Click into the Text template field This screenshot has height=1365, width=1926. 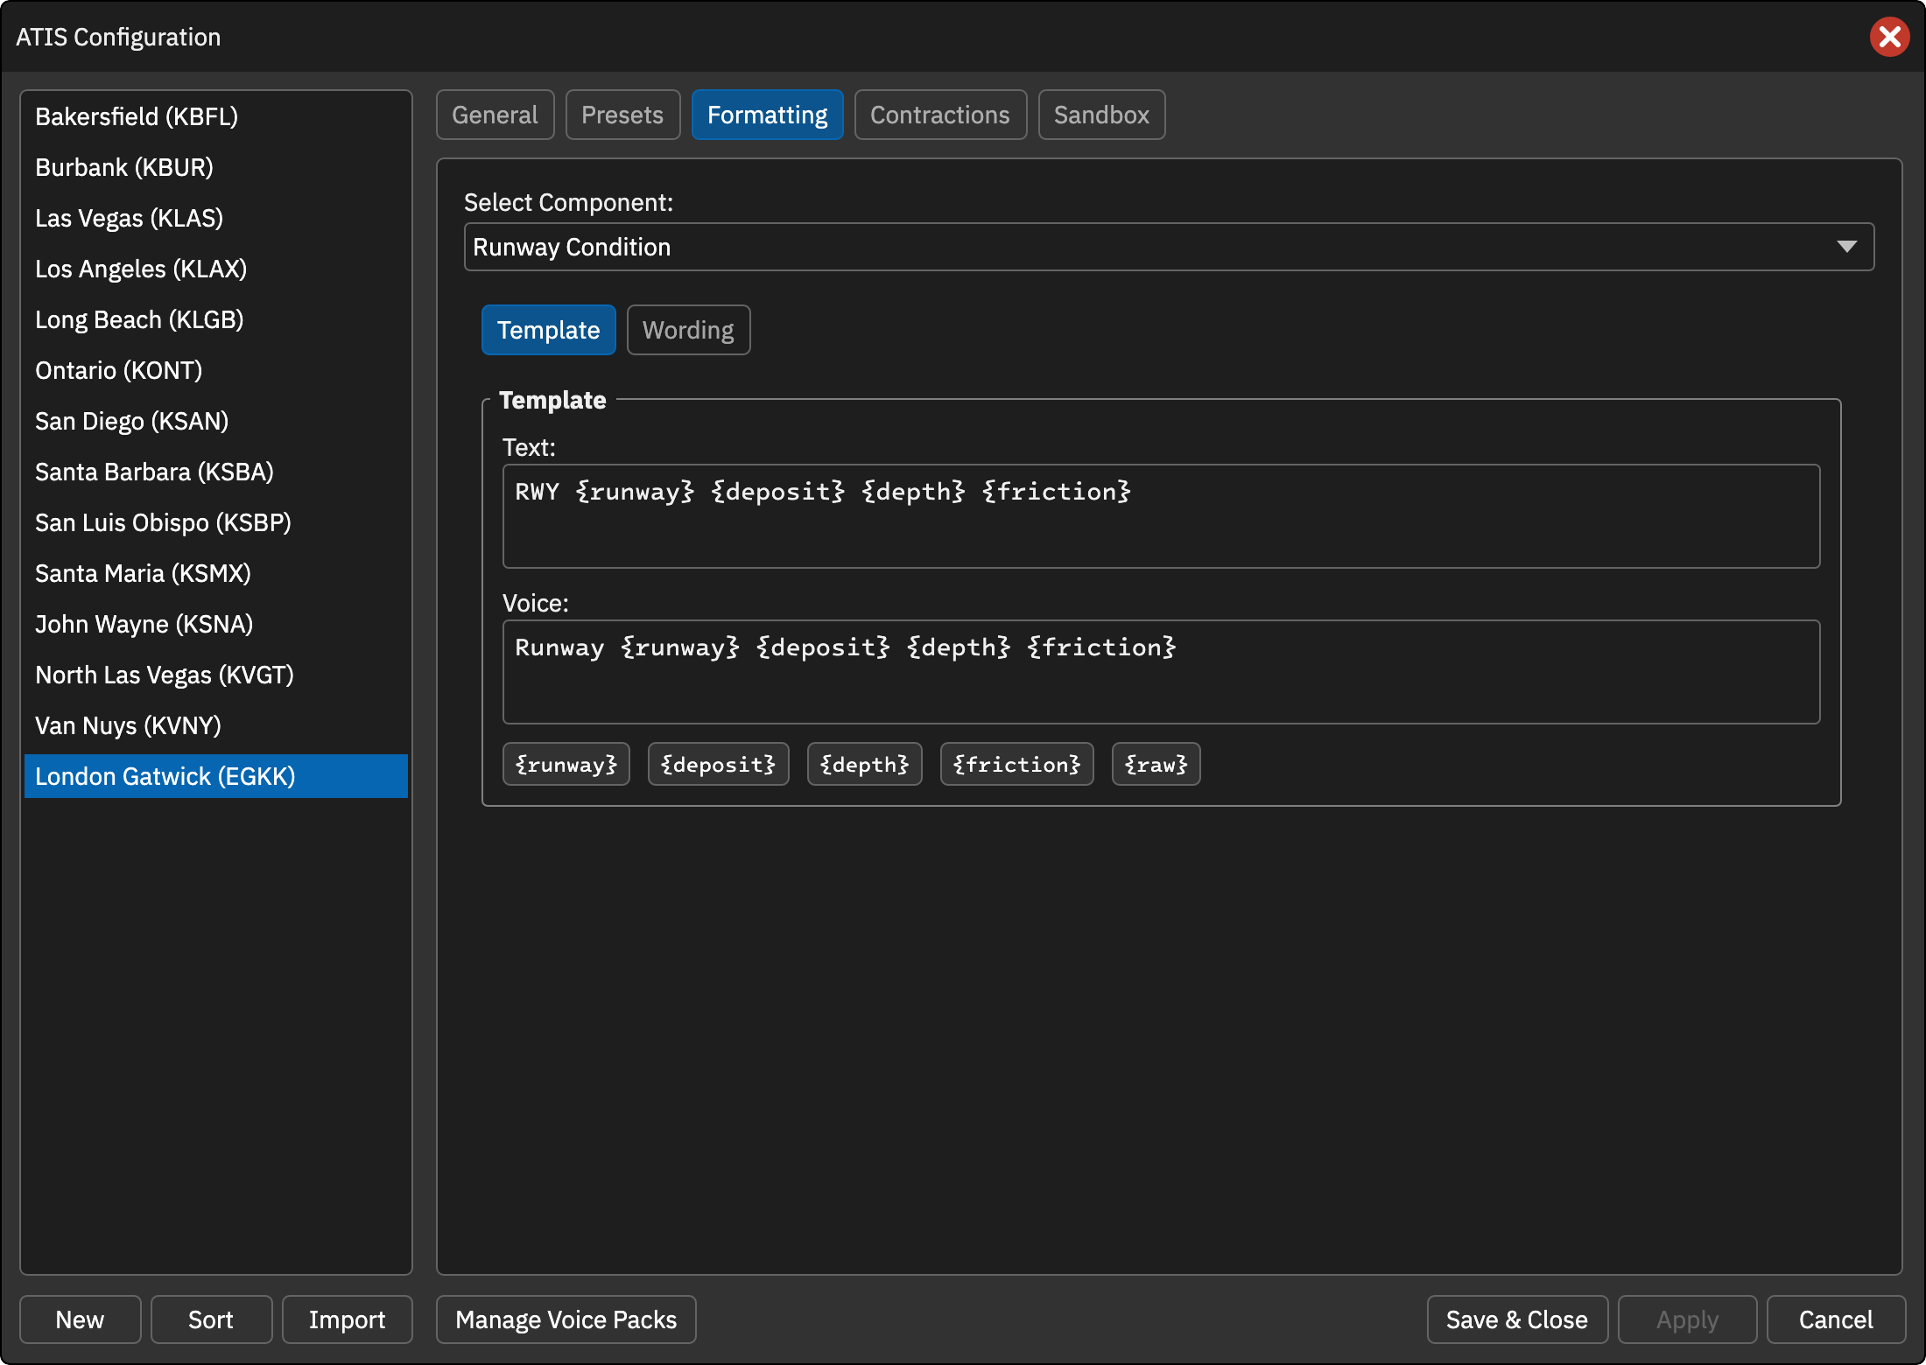click(x=1161, y=516)
